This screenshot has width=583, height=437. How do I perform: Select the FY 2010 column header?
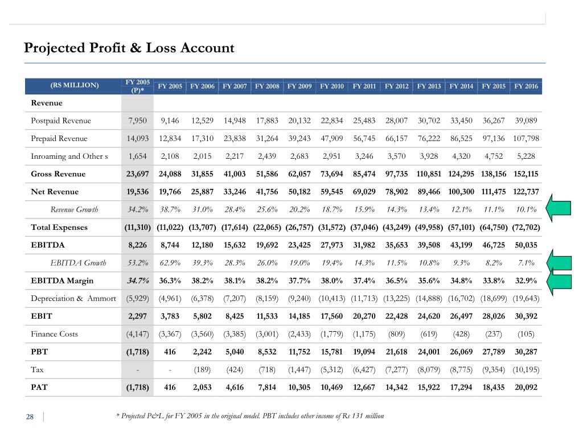pyautogui.click(x=332, y=86)
